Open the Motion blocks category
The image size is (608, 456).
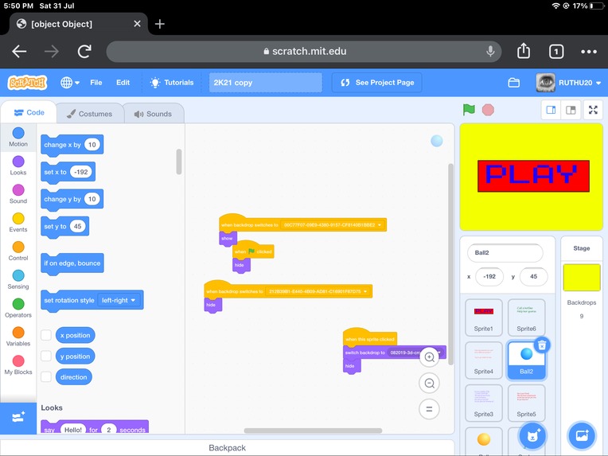point(18,137)
